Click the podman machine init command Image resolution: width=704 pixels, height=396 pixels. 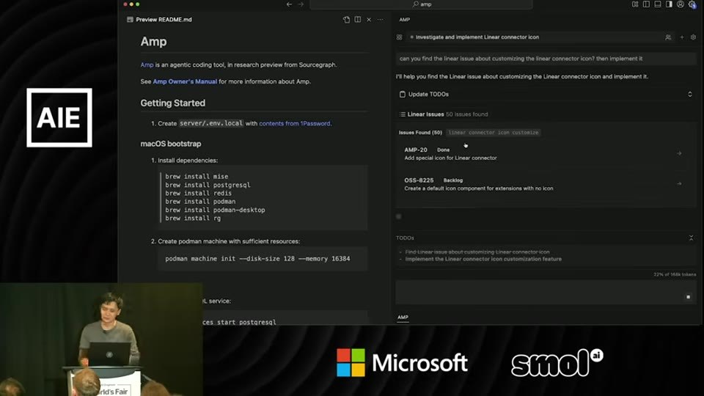click(257, 259)
